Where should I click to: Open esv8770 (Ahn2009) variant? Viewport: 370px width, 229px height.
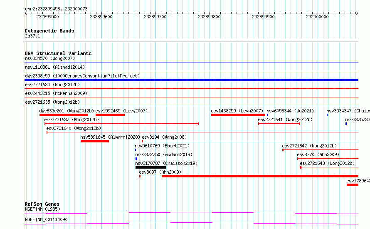tap(318, 154)
